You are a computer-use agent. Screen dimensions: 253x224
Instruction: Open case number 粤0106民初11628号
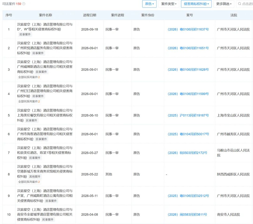[x=188, y=69]
